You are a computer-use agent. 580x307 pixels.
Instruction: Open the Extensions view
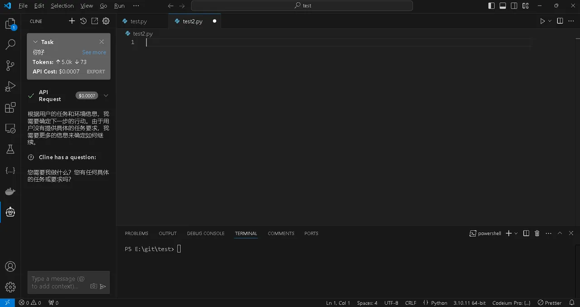tap(10, 107)
